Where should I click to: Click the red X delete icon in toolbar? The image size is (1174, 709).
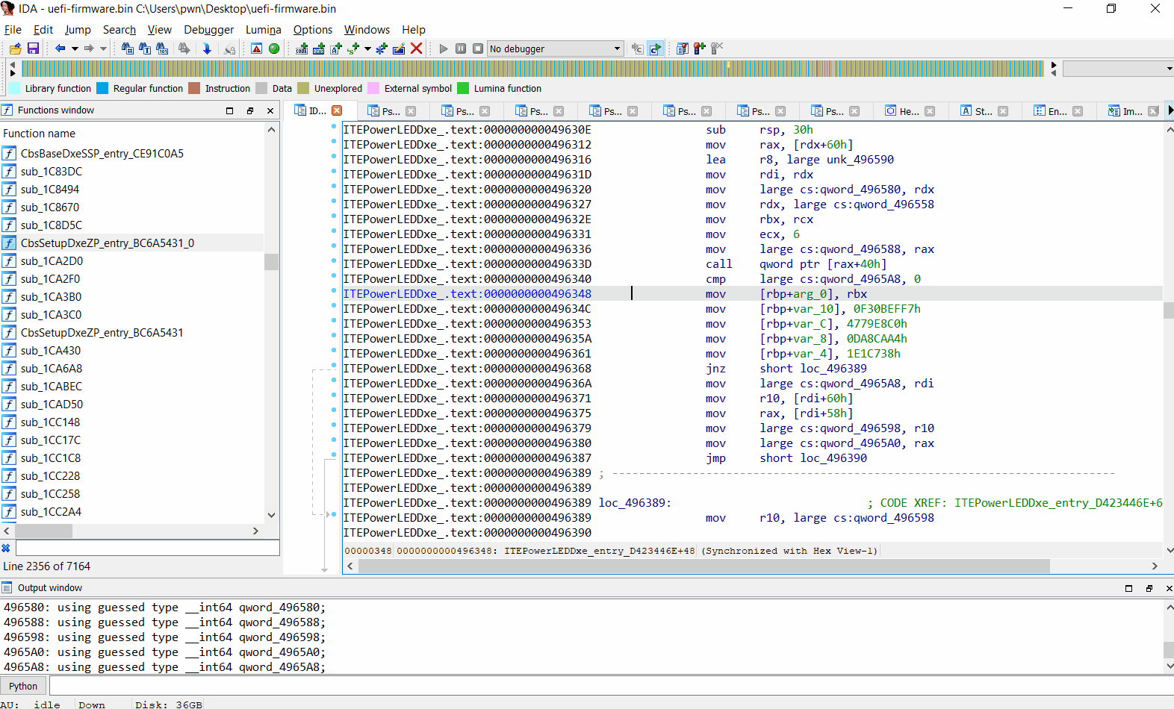[417, 49]
